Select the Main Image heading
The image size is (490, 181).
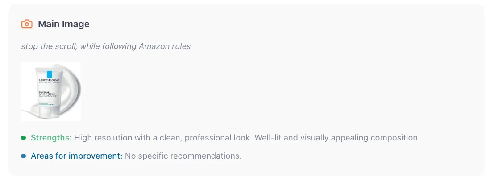63,24
